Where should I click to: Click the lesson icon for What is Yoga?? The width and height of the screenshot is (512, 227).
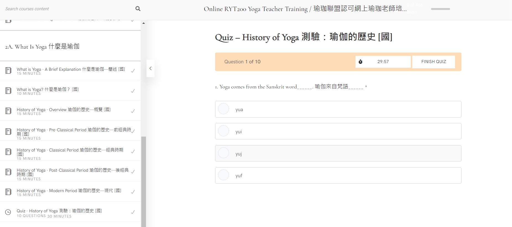[9, 91]
